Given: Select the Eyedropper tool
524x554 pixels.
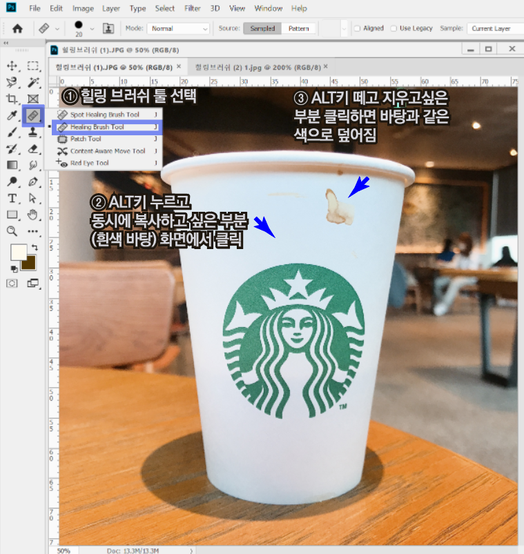Looking at the screenshot, I should [x=12, y=115].
